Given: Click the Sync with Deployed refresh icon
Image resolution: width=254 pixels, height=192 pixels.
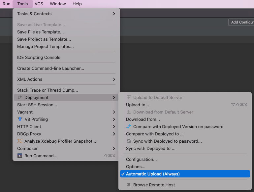Looking at the screenshot, I should (129, 141).
